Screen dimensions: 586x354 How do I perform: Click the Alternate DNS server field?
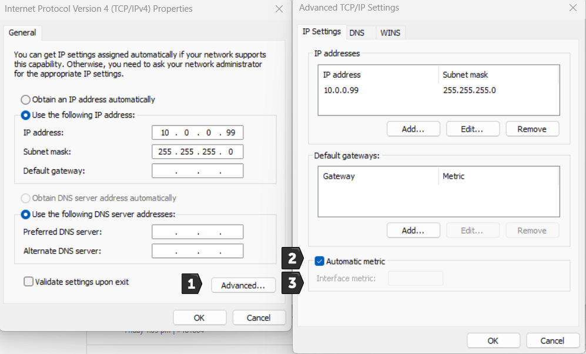(197, 251)
